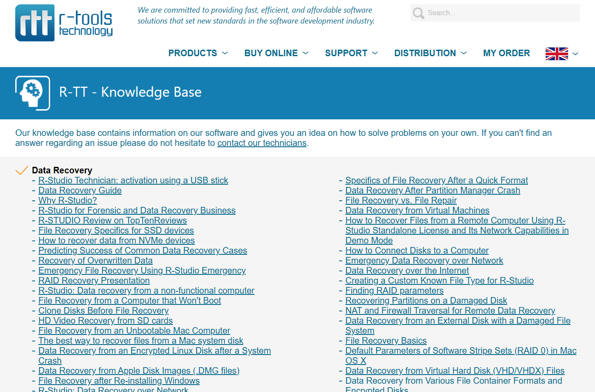
Task: Open the PRODUCTS menu
Action: tap(193, 53)
